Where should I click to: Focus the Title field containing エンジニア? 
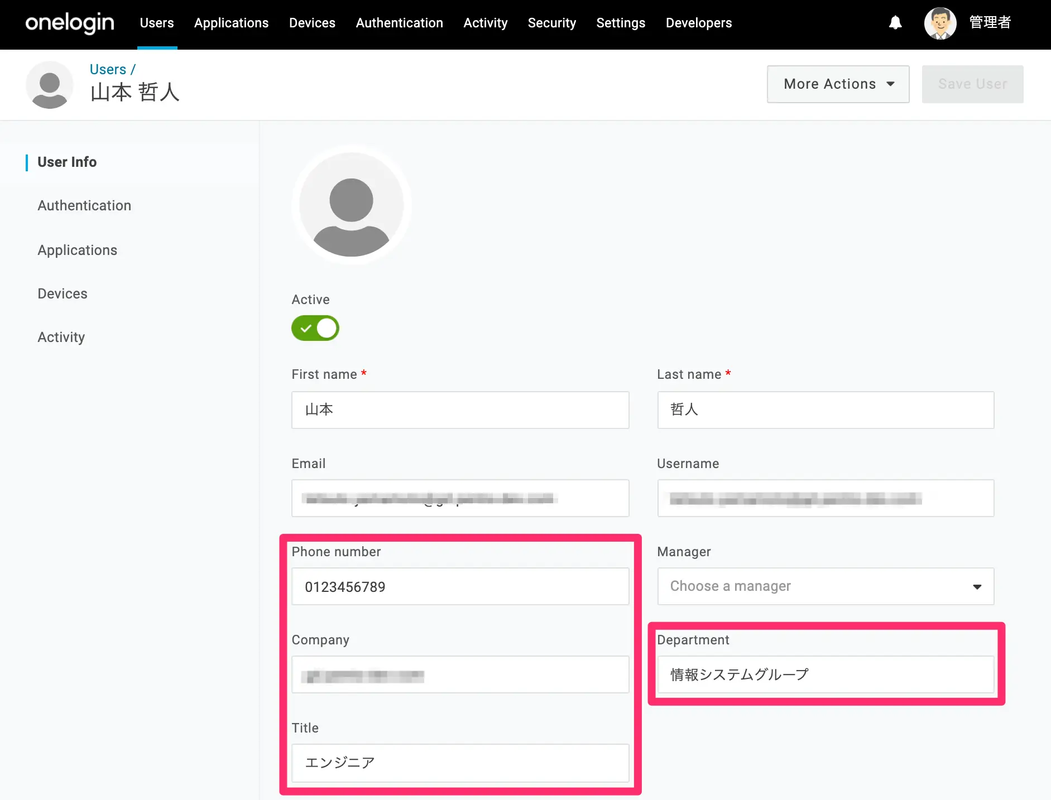coord(460,763)
